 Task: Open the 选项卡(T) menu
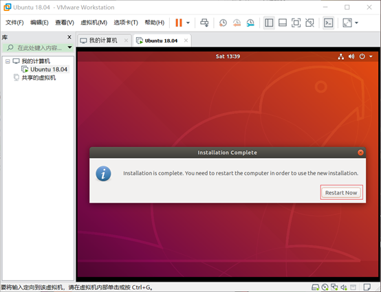point(126,23)
